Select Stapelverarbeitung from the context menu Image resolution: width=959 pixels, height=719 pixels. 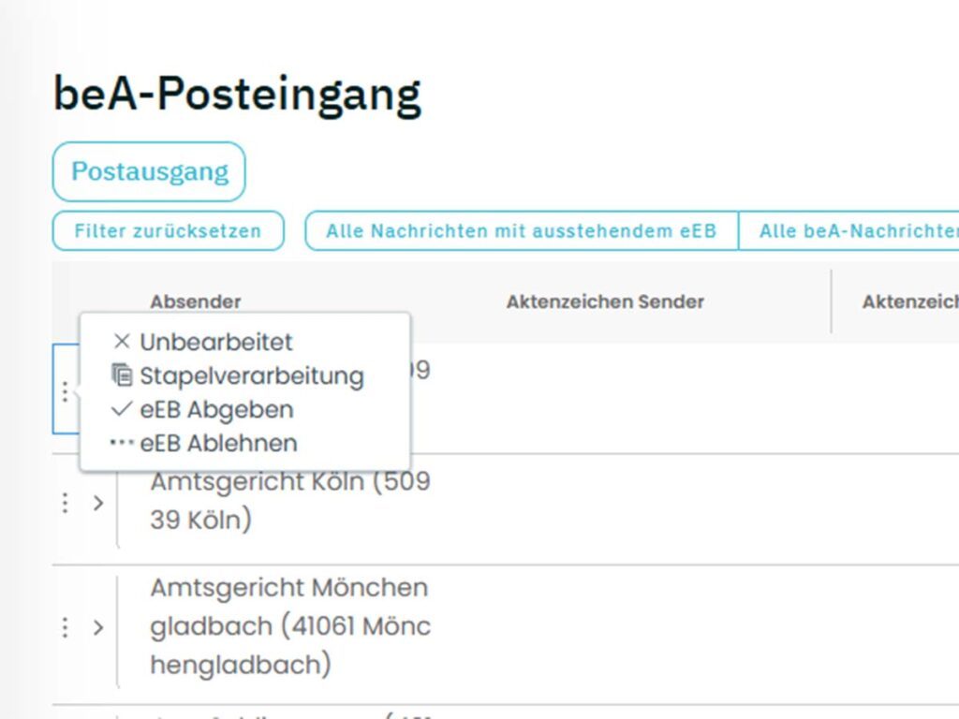pos(251,374)
